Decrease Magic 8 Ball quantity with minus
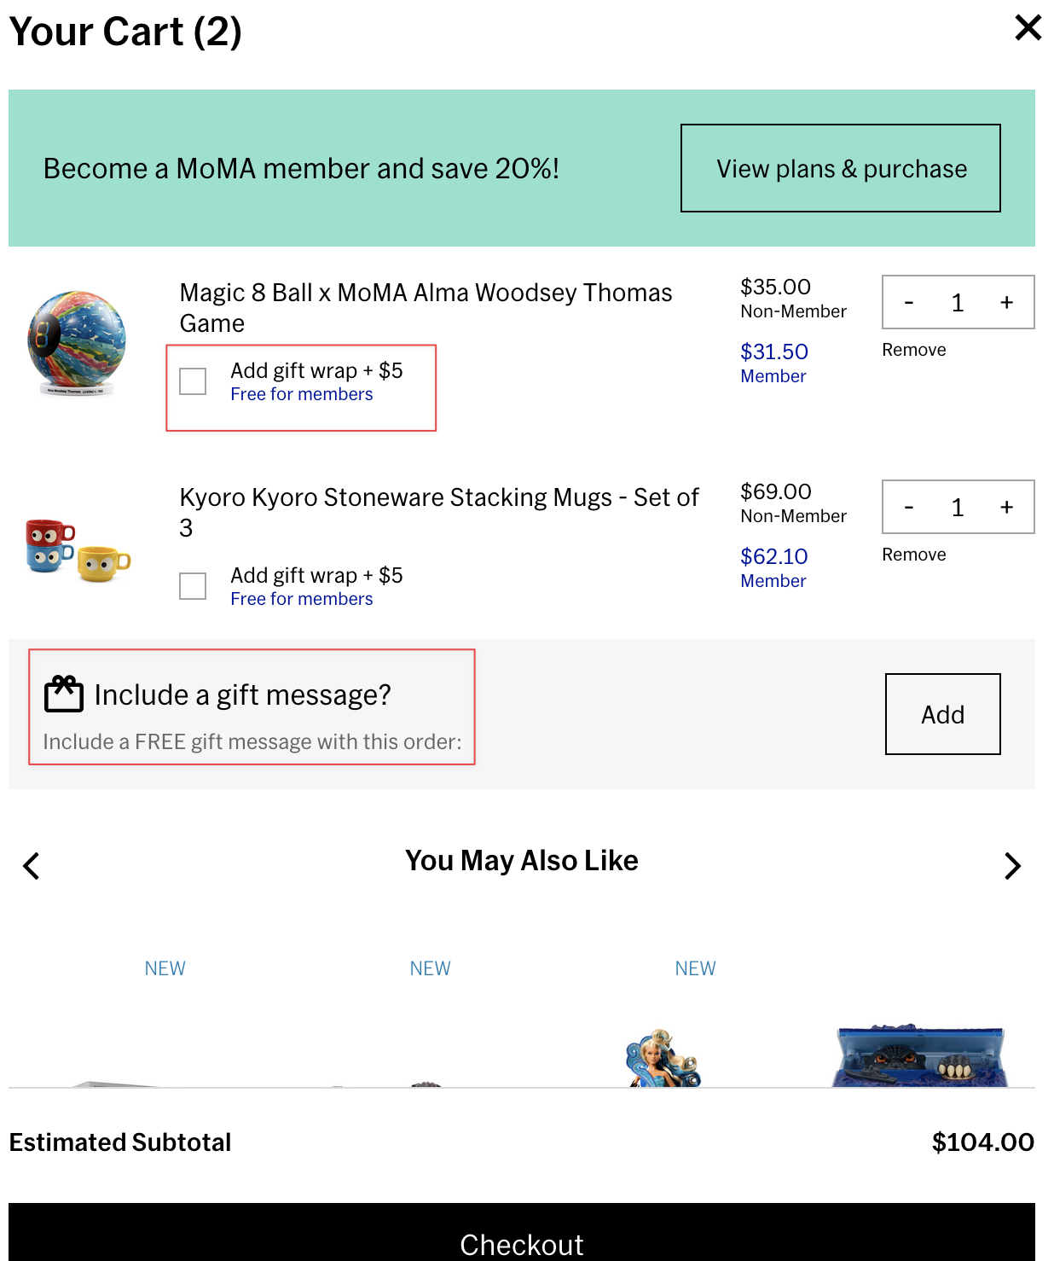Viewport: 1054px width, 1261px height. click(909, 303)
